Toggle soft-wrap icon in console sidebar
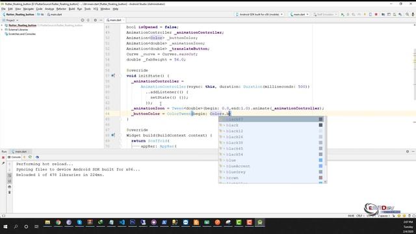The image size is (416, 234). 10,175
